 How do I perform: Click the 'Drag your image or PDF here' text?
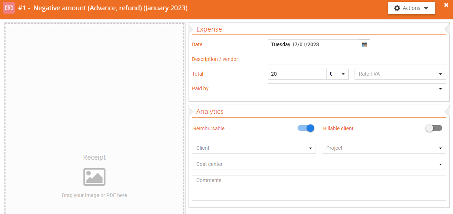tap(94, 195)
